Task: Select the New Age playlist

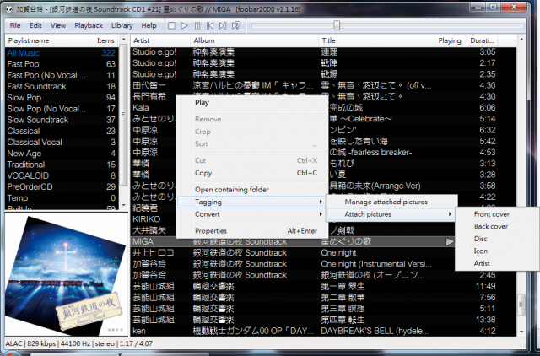Action: (x=62, y=154)
